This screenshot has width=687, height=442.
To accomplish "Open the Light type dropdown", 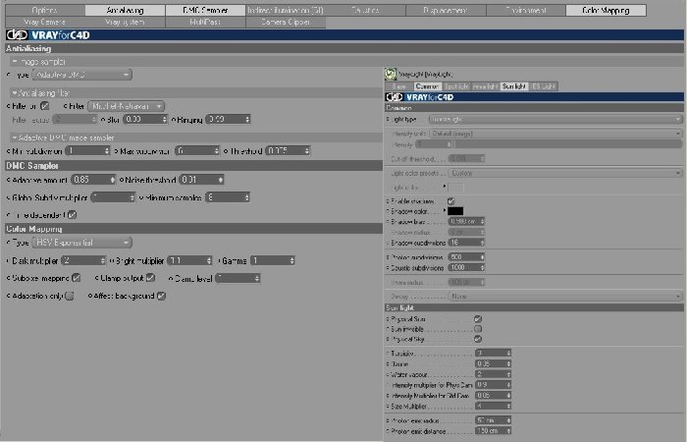I will point(555,119).
